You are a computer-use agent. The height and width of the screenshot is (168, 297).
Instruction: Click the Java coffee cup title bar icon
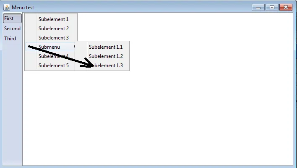coord(7,8)
